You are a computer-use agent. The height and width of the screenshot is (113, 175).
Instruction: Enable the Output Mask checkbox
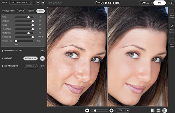click(x=172, y=41)
